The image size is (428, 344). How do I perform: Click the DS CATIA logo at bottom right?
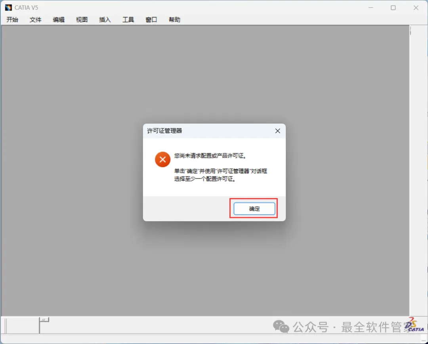415,325
